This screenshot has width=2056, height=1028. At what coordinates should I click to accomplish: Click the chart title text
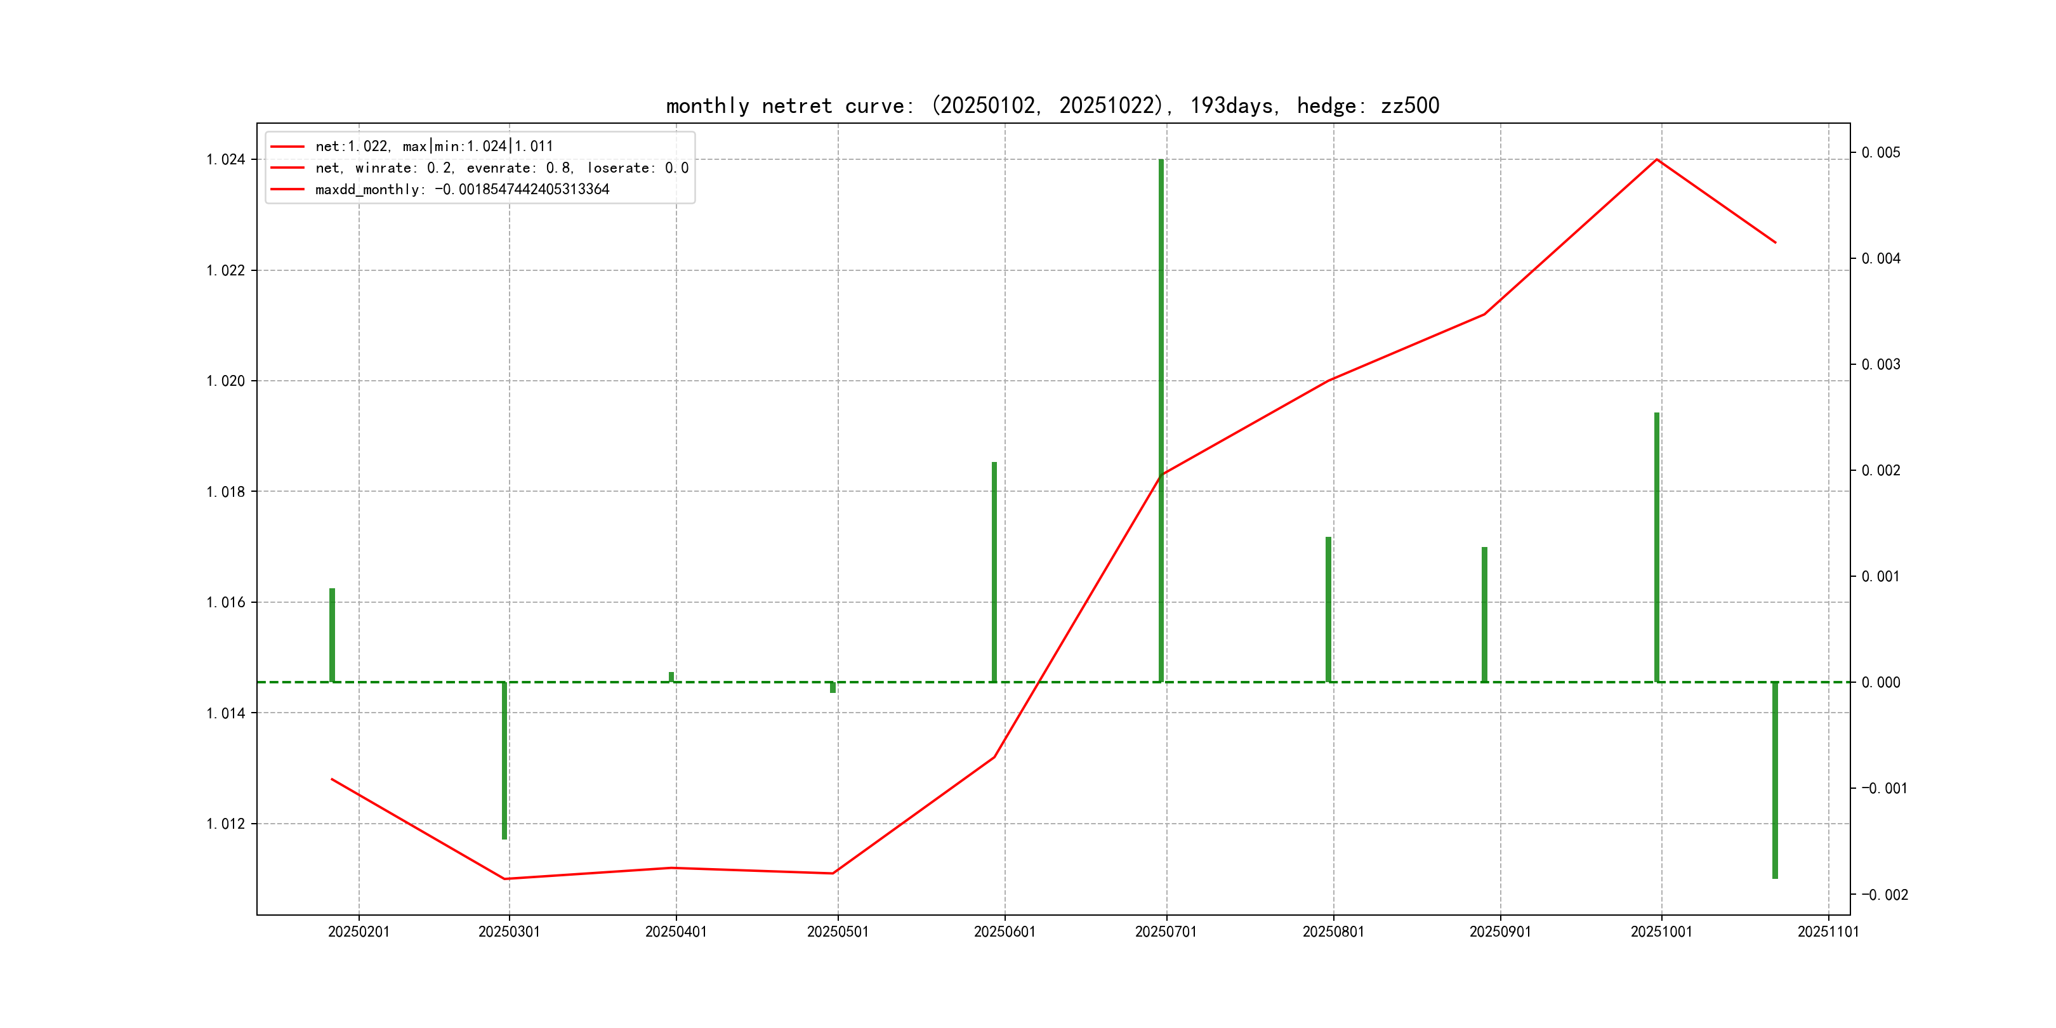click(x=1052, y=105)
